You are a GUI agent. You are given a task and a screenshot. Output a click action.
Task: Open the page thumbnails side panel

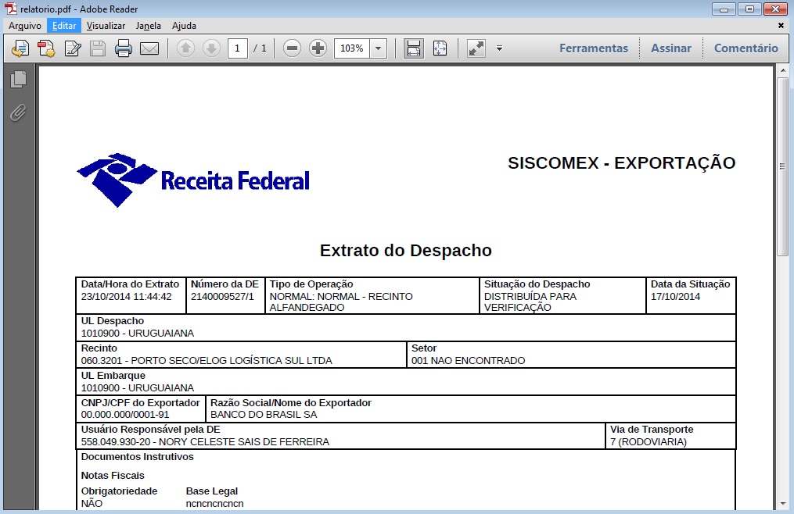18,80
